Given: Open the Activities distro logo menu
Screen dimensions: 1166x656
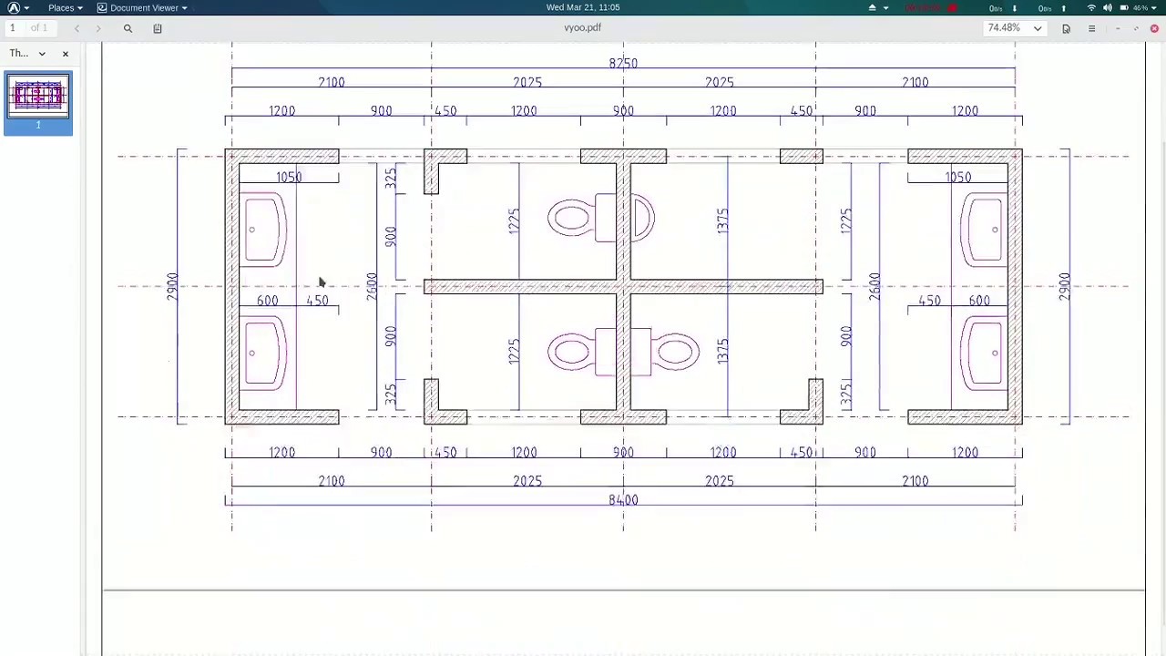Looking at the screenshot, I should click(x=17, y=7).
